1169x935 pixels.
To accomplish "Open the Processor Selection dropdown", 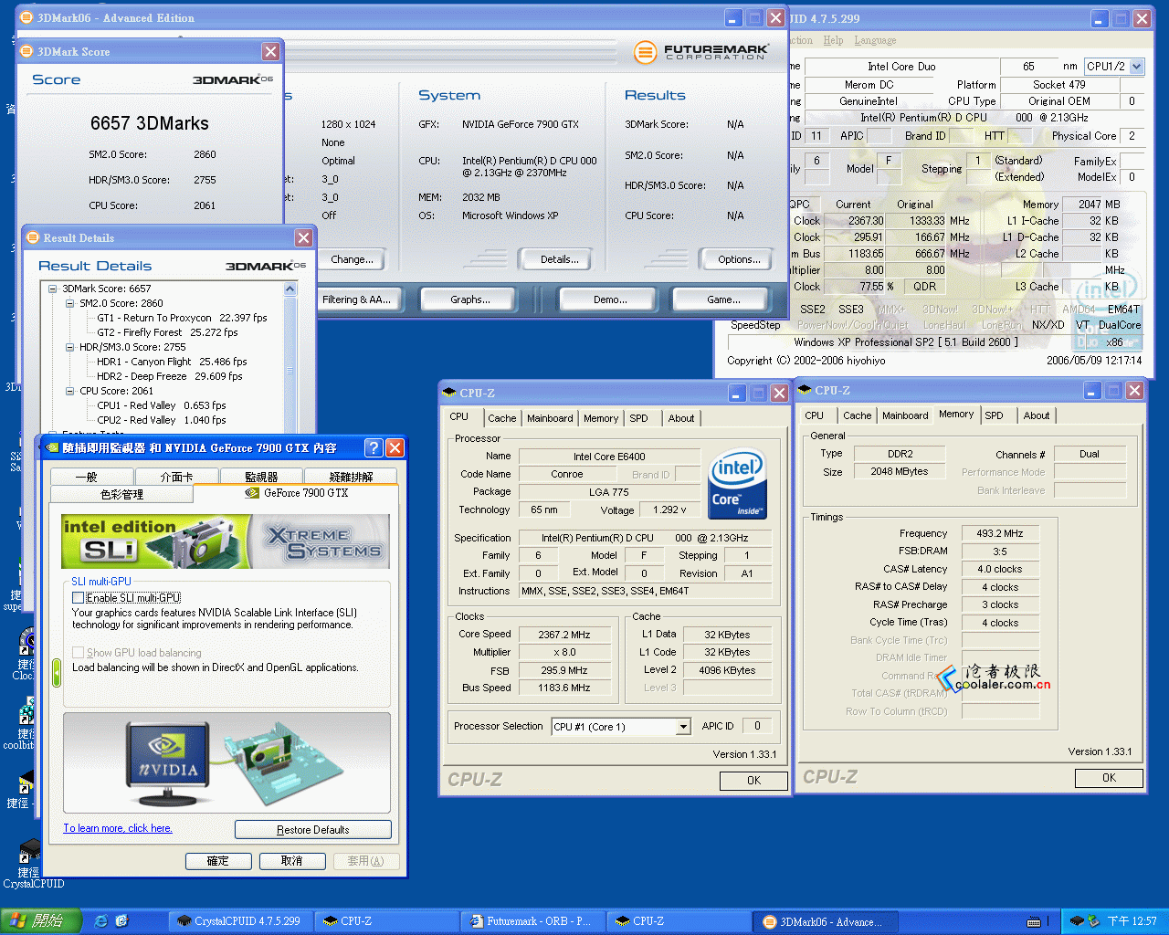I will (682, 727).
